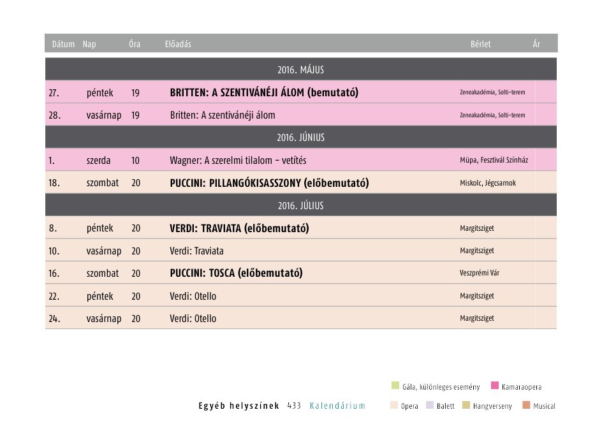Click the pink Kamaraopera legend swatch
The width and height of the screenshot is (602, 433).
pos(494,386)
